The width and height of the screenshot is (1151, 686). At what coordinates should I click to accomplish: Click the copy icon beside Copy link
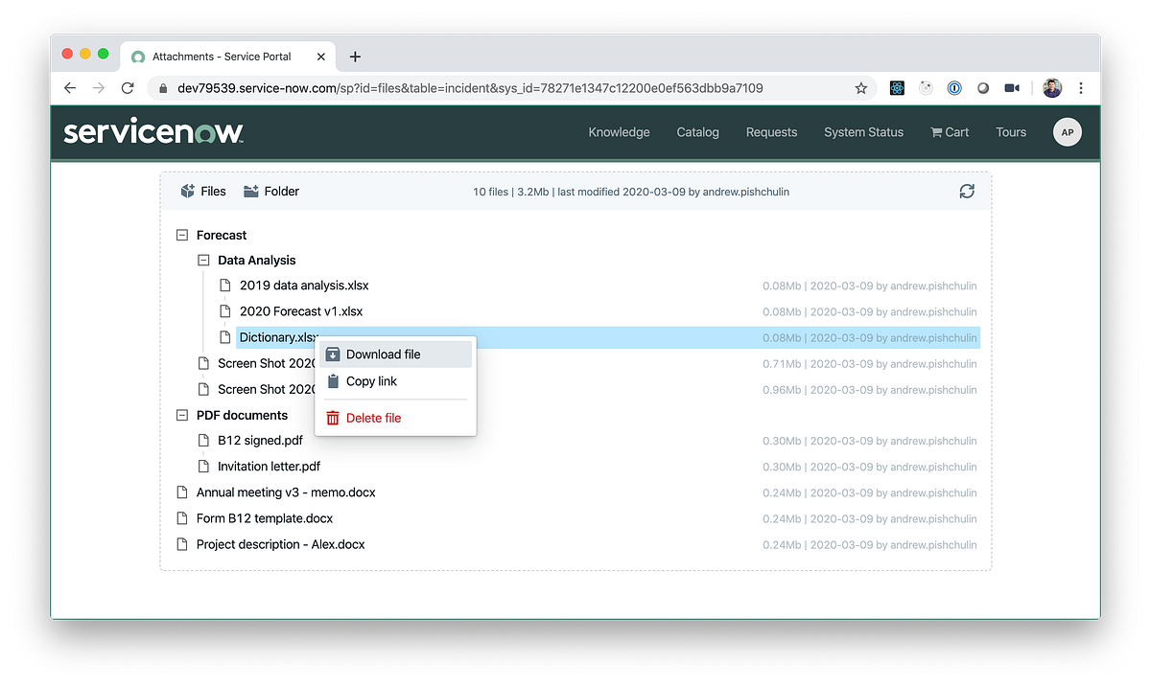click(334, 381)
